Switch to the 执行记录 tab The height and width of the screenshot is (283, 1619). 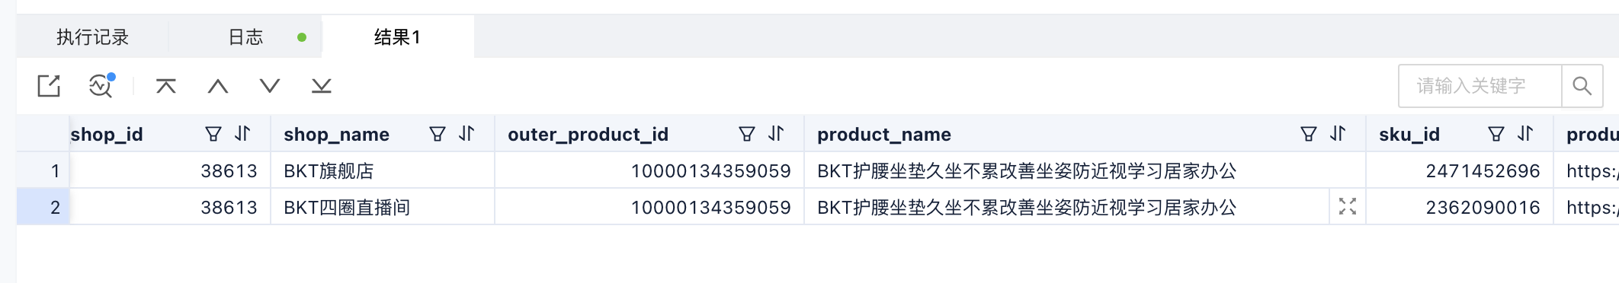(92, 37)
